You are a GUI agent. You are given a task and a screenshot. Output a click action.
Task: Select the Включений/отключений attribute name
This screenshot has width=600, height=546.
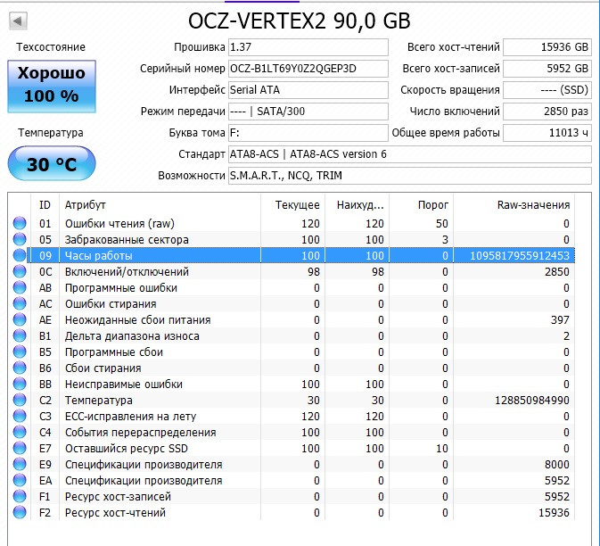(x=127, y=272)
